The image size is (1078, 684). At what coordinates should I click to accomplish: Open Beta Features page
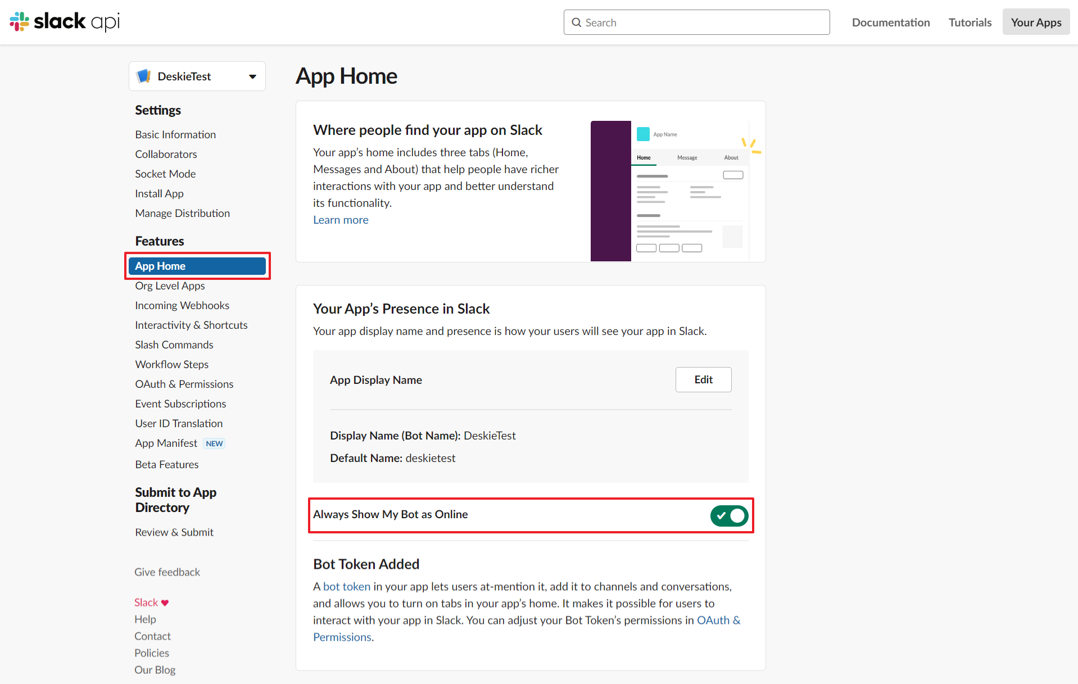coord(166,464)
